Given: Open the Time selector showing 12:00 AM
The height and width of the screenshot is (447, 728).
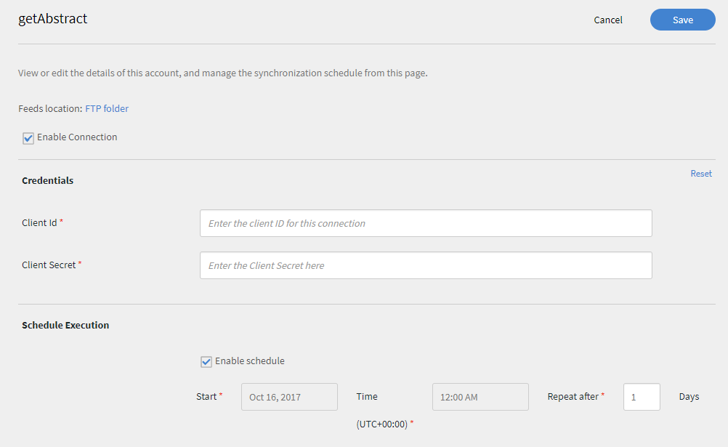Looking at the screenshot, I should (480, 396).
